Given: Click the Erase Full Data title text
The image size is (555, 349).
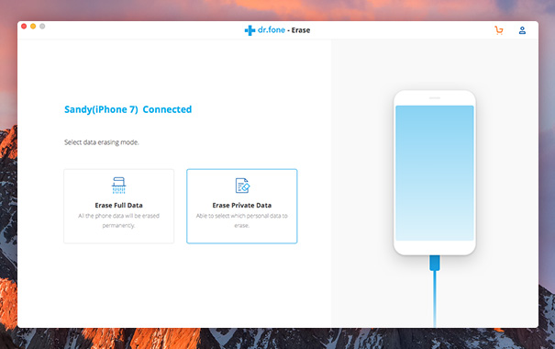Looking at the screenshot, I should coord(118,205).
